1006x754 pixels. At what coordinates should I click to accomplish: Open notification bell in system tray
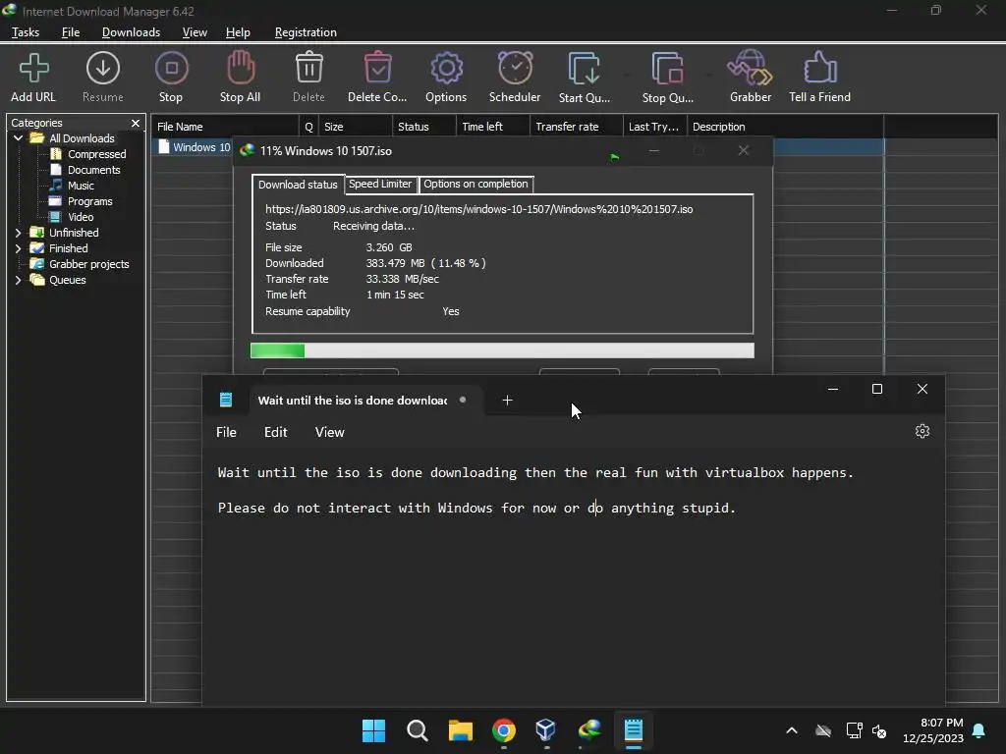point(979,730)
